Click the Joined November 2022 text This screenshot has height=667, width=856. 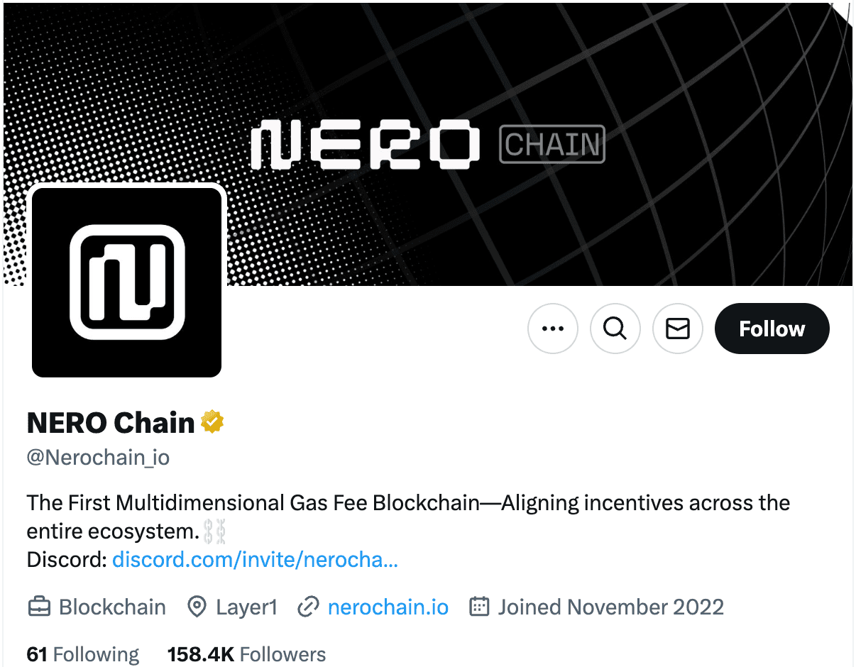610,607
